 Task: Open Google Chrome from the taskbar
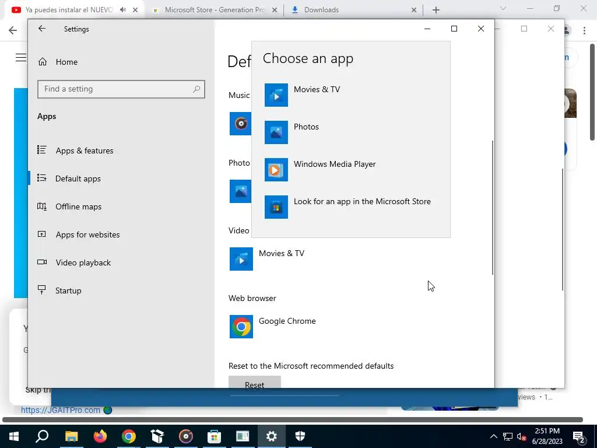129,436
